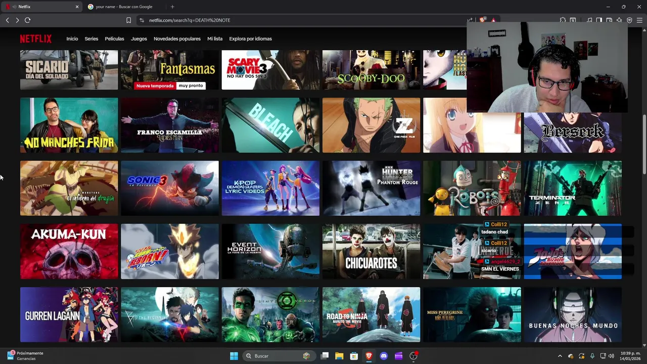This screenshot has width=647, height=364.
Task: Open the Sicario Día del Soldado thumbnail
Action: 69,70
